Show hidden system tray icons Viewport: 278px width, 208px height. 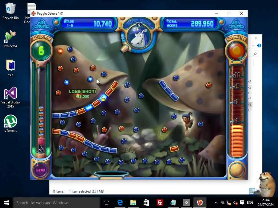[x=216, y=203]
